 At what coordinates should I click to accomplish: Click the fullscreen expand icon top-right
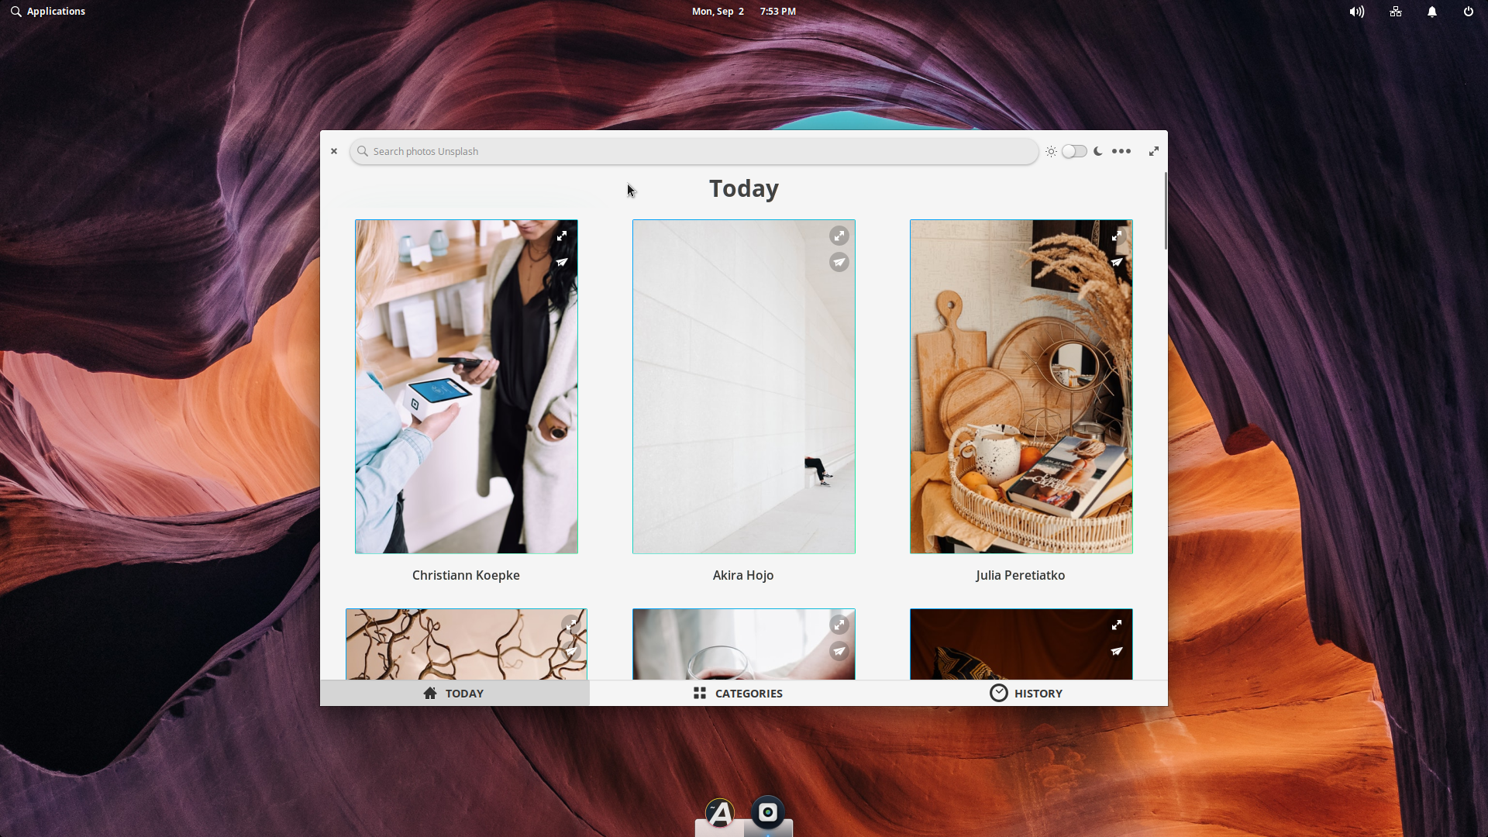1154,151
